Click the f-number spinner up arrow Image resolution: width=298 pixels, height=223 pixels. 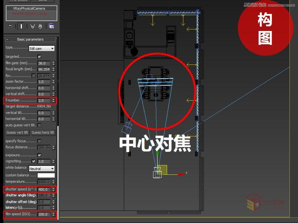pos(53,99)
